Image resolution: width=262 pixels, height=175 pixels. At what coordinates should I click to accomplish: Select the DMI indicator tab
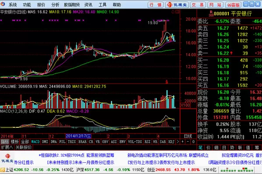pos(45,142)
